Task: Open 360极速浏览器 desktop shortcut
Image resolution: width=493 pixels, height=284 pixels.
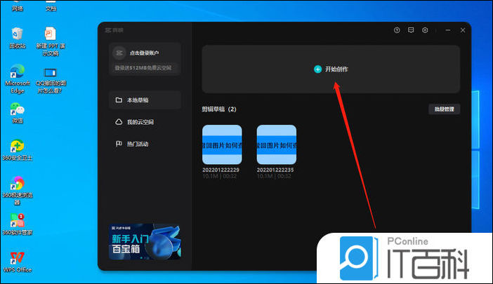Action: pos(18,191)
